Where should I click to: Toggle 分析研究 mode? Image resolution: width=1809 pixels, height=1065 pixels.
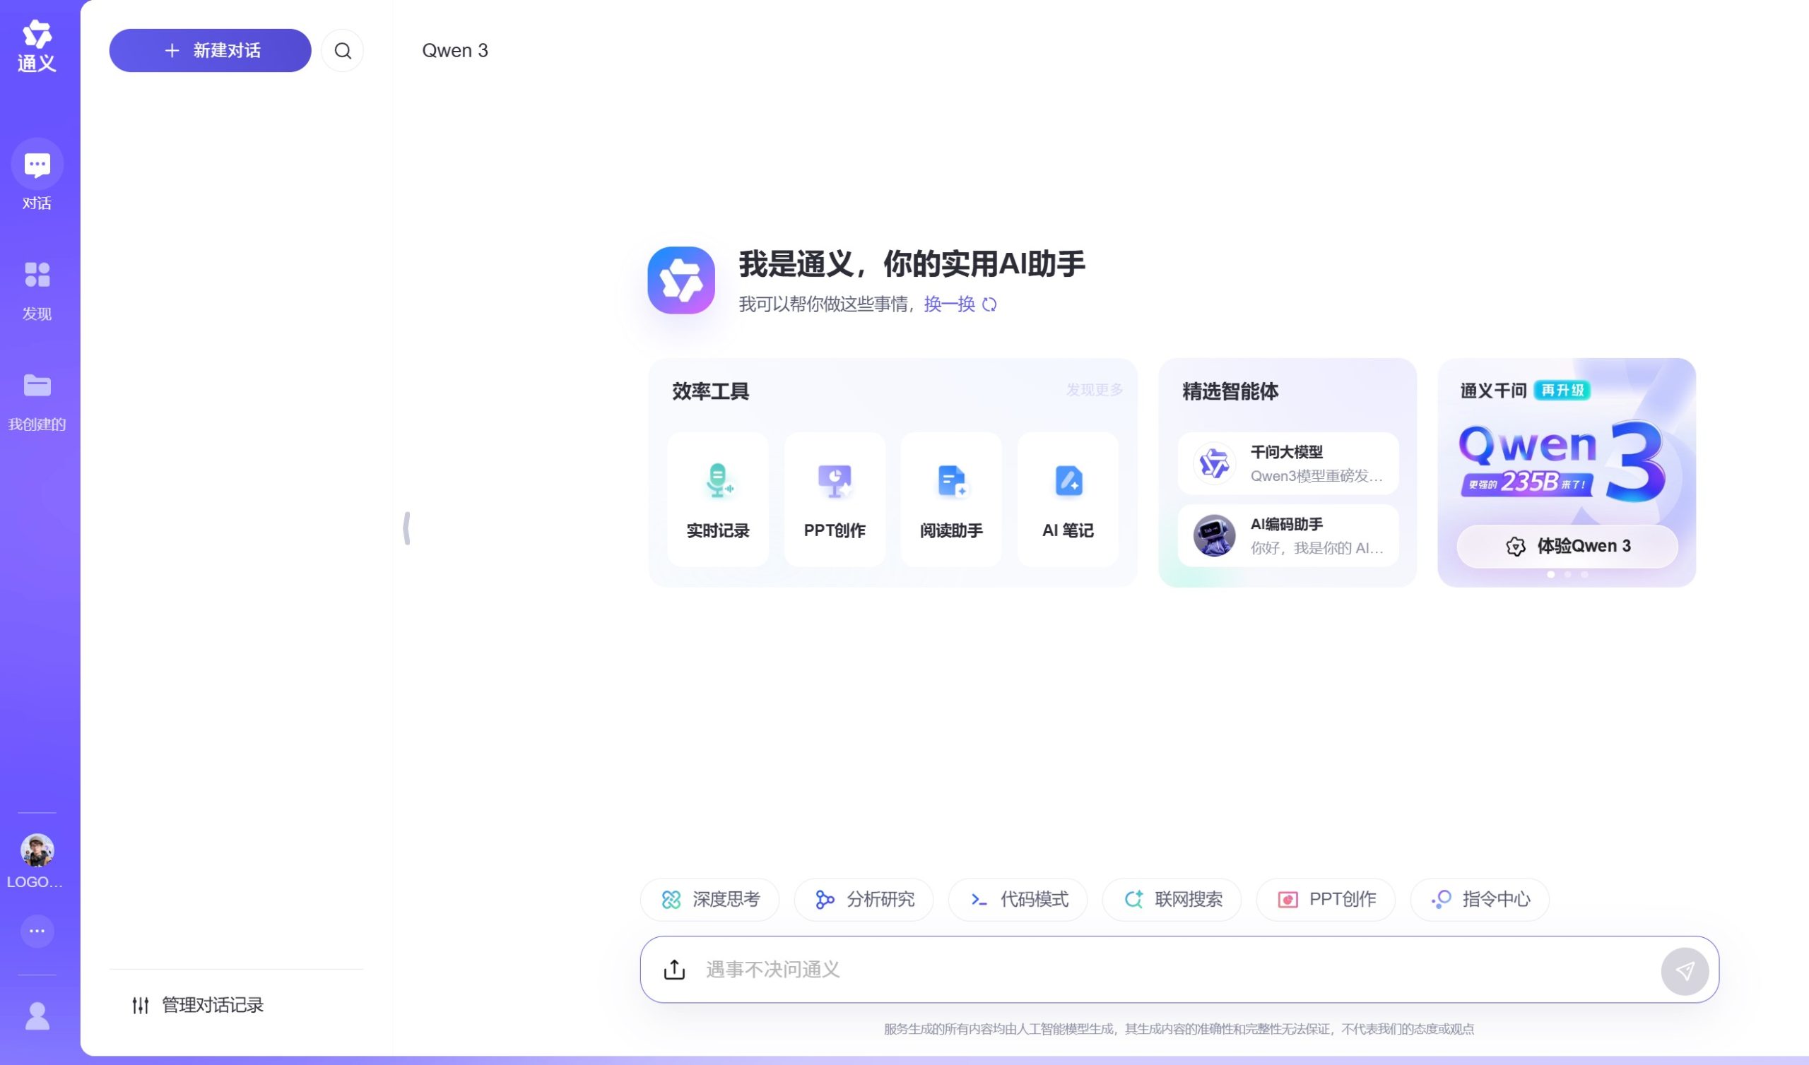864,899
